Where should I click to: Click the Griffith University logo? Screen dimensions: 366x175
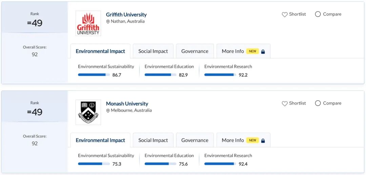click(88, 23)
